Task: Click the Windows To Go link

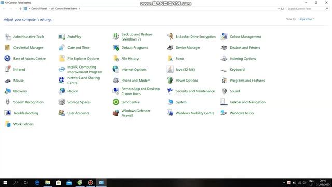Action: click(242, 113)
